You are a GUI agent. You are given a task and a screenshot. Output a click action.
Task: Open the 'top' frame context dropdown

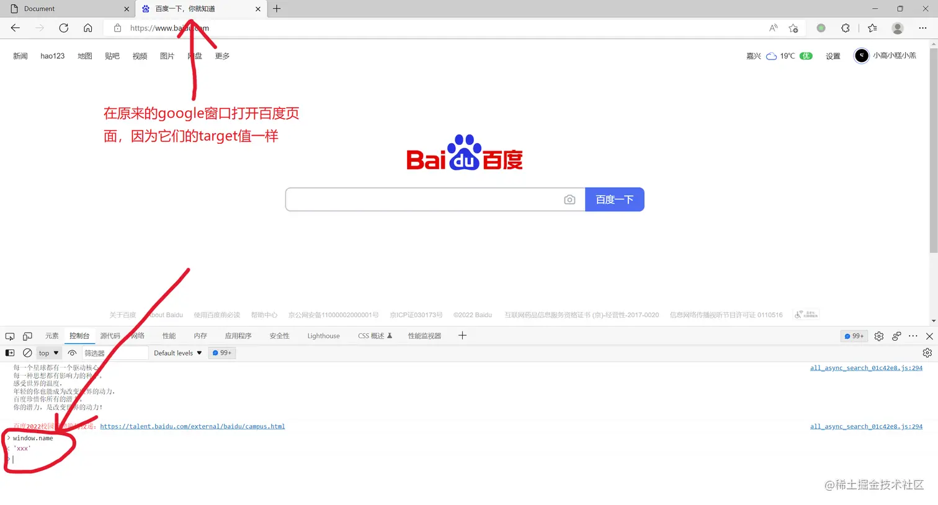48,353
